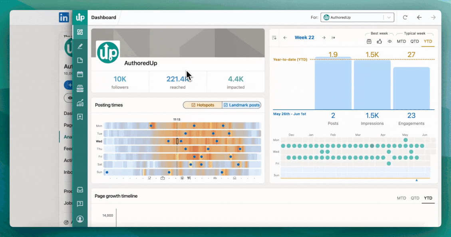Open the analytics chart icon in sidebar
This screenshot has width=451, height=237.
point(80,103)
